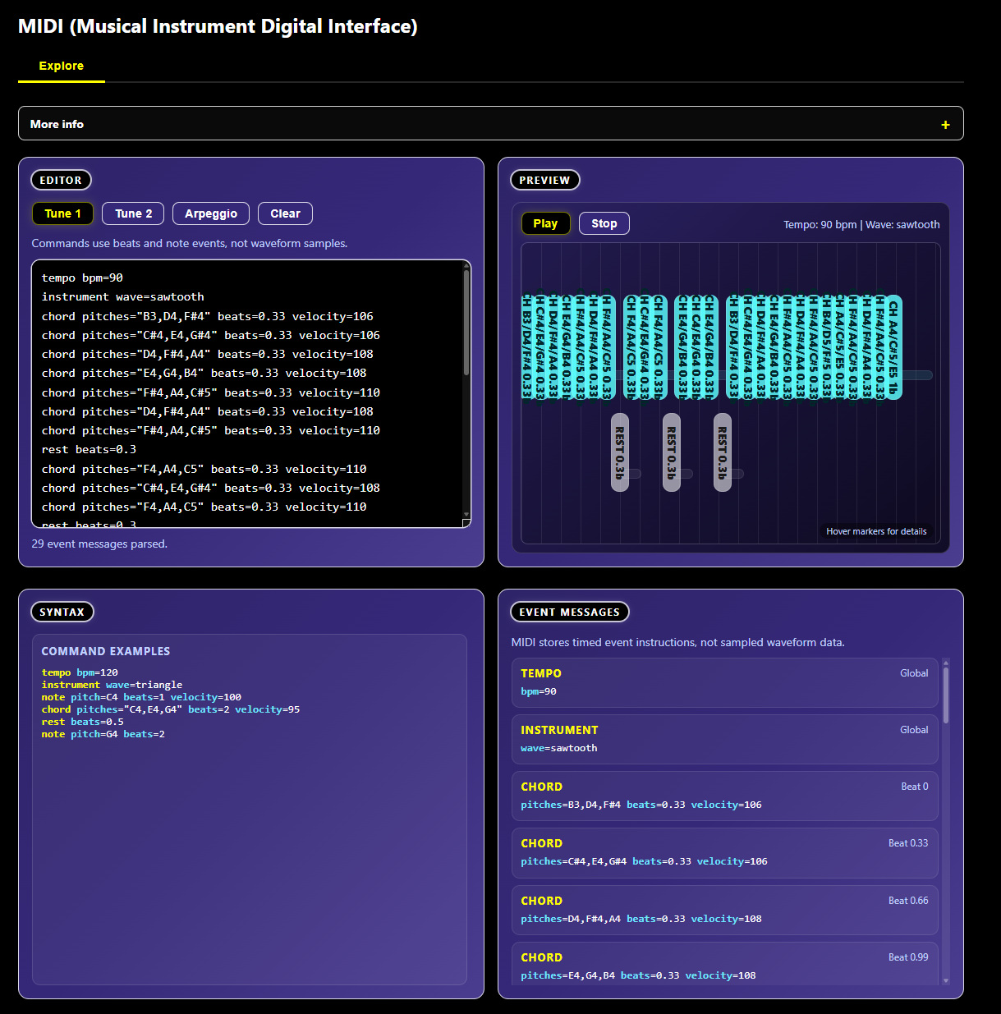Click inside the command editor text area

pyautogui.click(x=251, y=394)
